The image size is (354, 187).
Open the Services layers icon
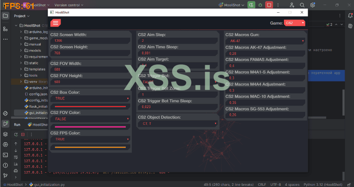(x=5, y=134)
